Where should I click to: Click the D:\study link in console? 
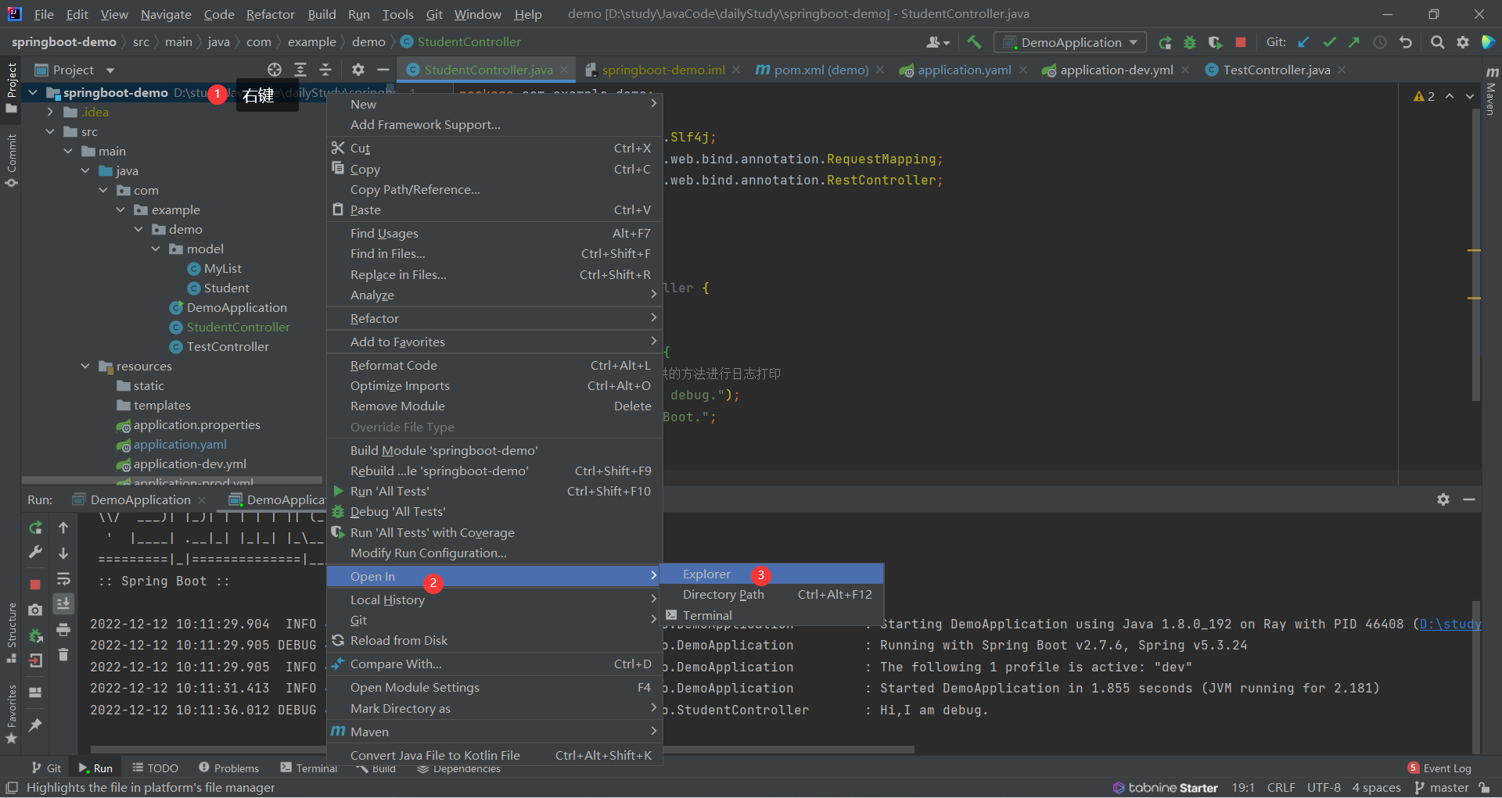1450,624
